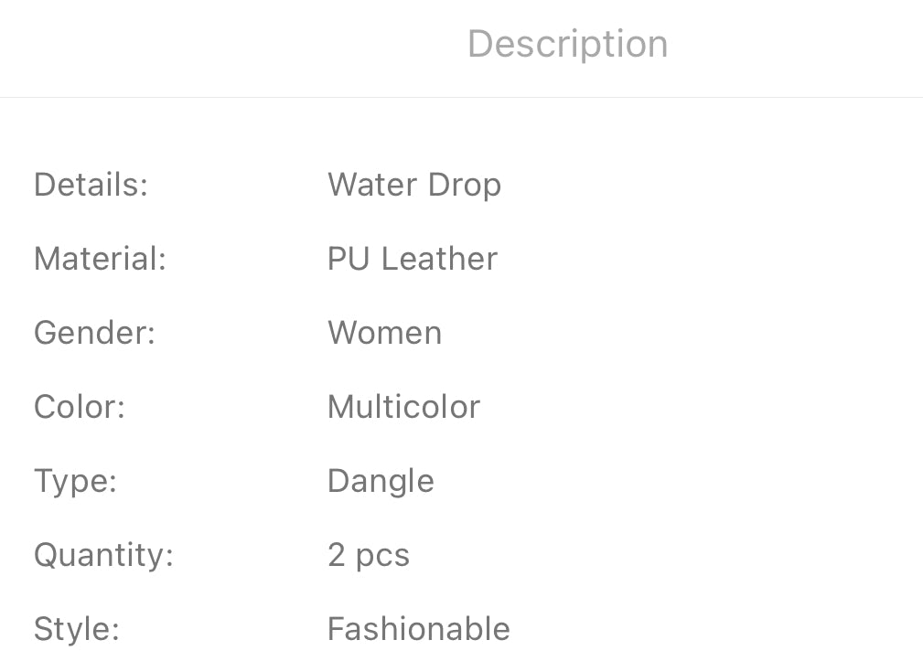This screenshot has height=672, width=923.
Task: Click the Gender: label
Action: coord(94,333)
